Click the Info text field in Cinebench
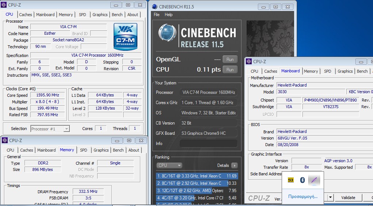This screenshot has width=373, height=206. tap(208, 144)
